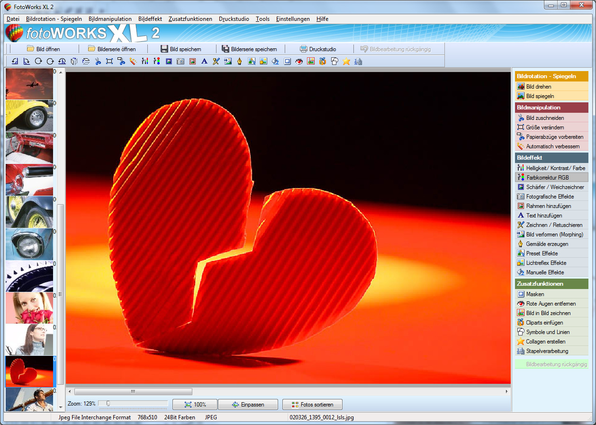Open the Bildmanipulation menu

110,19
